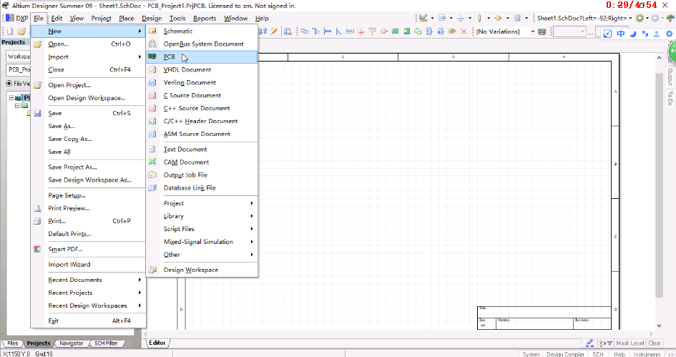Click the Instruments status bar button
This screenshot has width=676, height=357.
[x=647, y=354]
